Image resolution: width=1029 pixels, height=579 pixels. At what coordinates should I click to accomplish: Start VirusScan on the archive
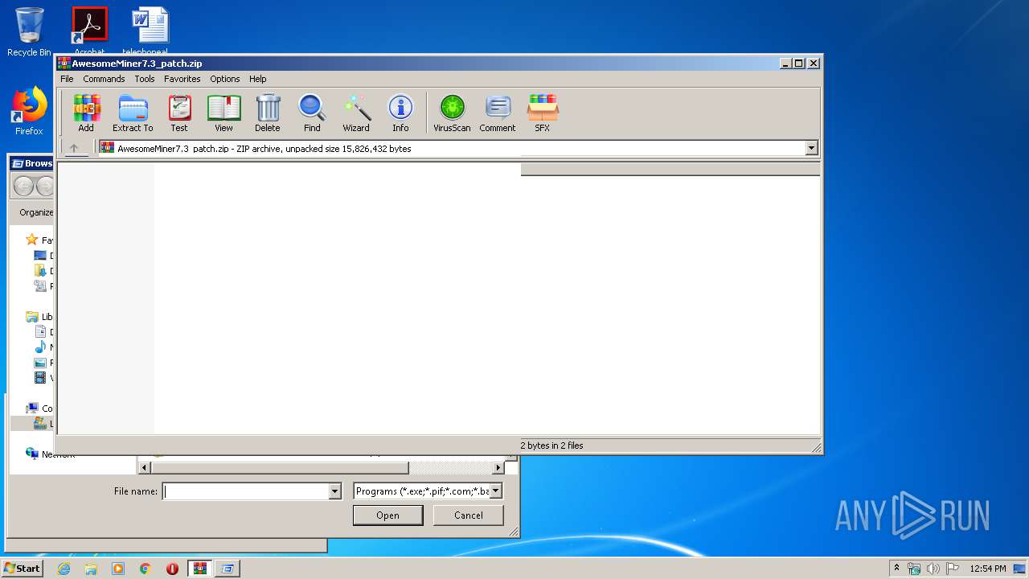tap(452, 113)
